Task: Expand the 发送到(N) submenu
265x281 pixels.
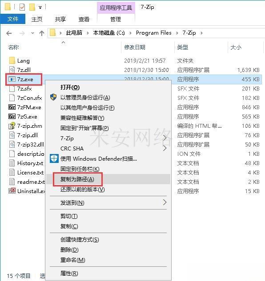Action: (x=165, y=202)
